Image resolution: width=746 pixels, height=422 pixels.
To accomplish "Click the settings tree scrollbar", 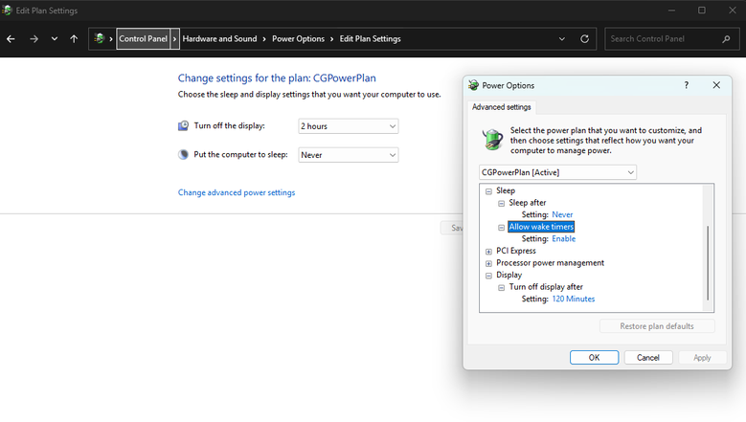I will pos(708,263).
